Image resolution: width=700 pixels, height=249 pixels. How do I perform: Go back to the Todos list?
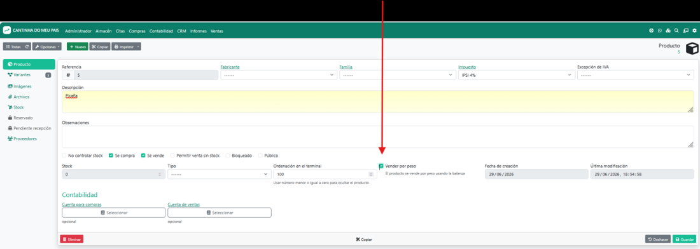pos(13,46)
